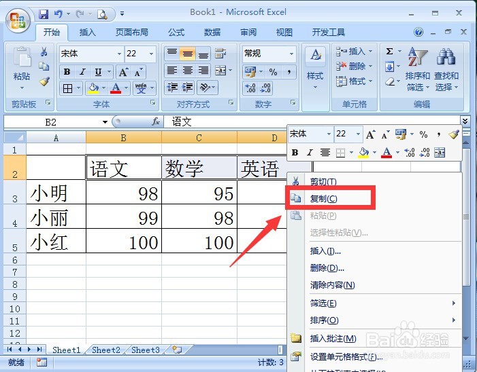Viewport: 477px width, 372px height.
Task: Choose 插入批注(M) in context menu
Action: [x=374, y=338]
